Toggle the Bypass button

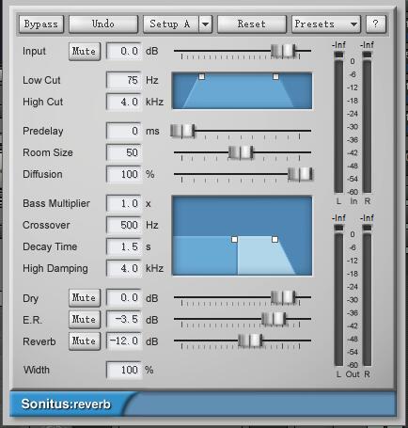point(41,24)
